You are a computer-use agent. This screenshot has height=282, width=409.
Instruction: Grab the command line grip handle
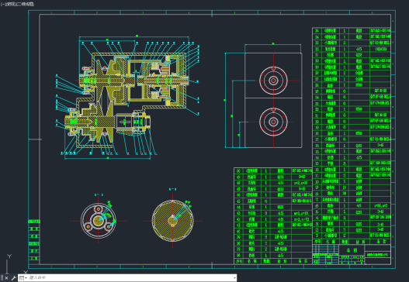[2, 278]
